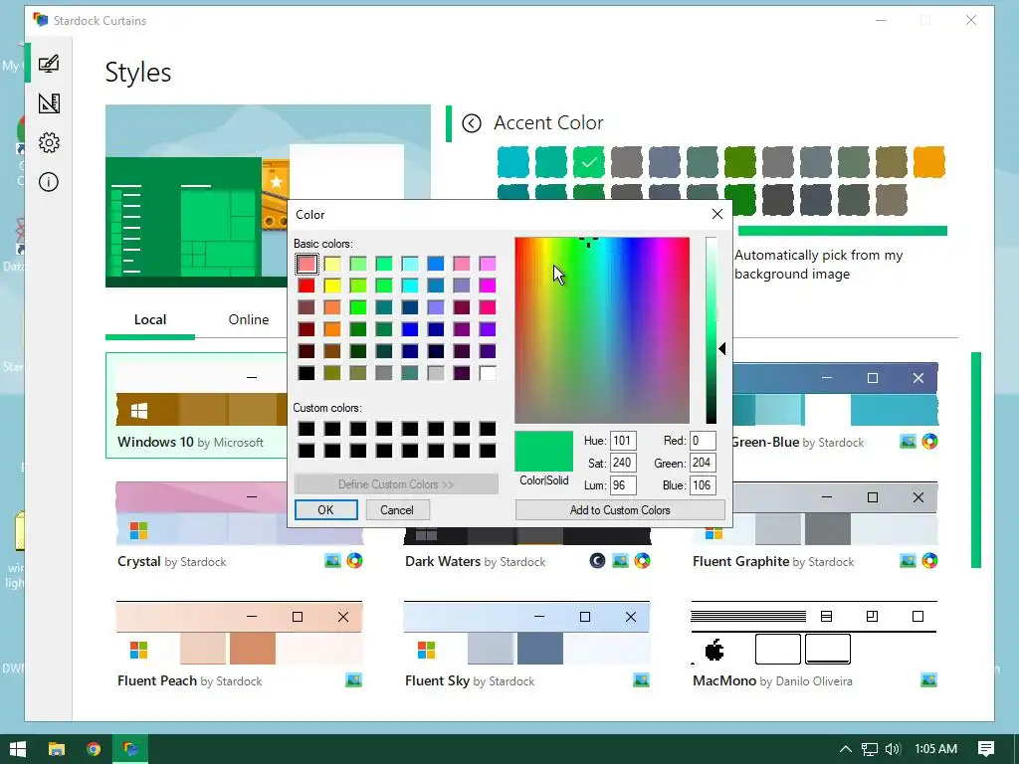Click the Hue input field
1019x764 pixels.
pos(623,441)
